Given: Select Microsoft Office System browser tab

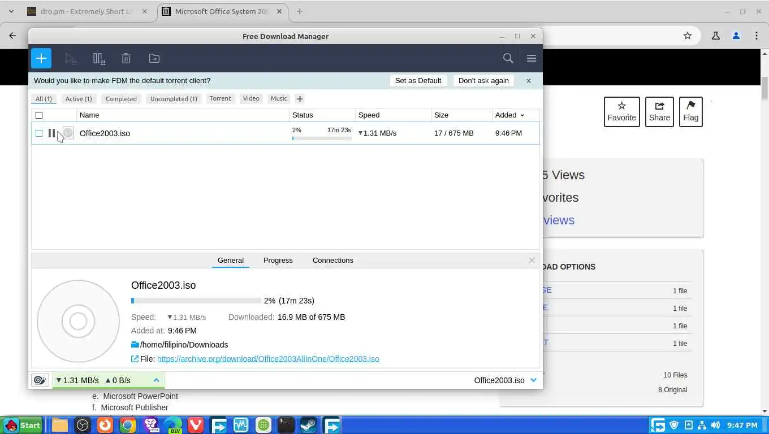Looking at the screenshot, I should [x=223, y=11].
